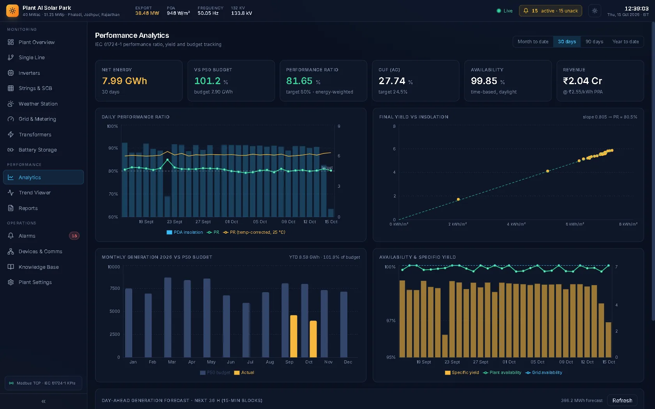Image resolution: width=655 pixels, height=409 pixels.
Task: Toggle the light/dark theme sun button
Action: (x=595, y=11)
